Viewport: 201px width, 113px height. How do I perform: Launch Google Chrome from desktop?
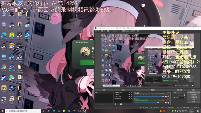coord(4,69)
